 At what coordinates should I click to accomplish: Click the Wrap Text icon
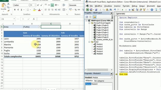click(64, 5)
